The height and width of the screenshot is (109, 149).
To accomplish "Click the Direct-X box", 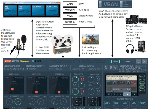I will (70, 22).
